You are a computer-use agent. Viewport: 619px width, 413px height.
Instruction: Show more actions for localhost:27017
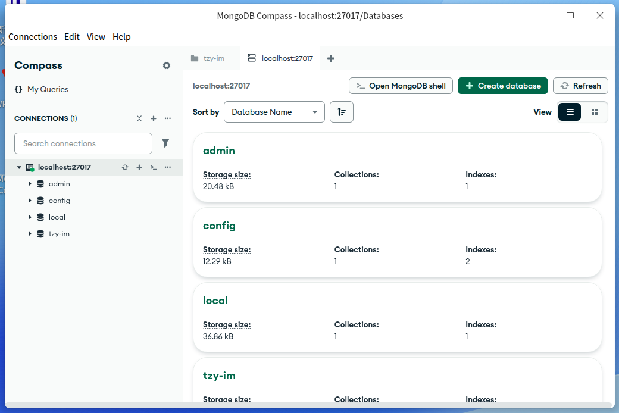click(168, 167)
